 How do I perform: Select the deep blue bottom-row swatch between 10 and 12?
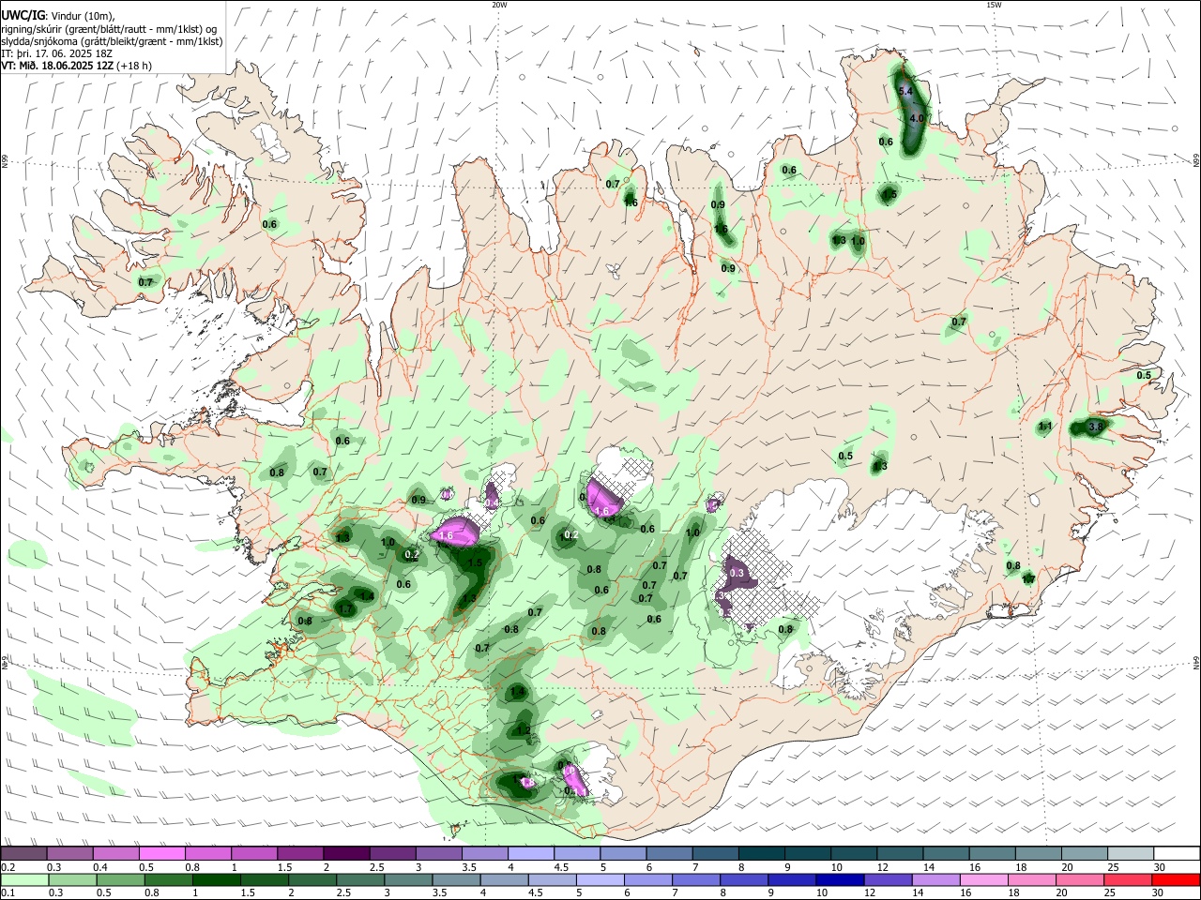click(x=838, y=879)
